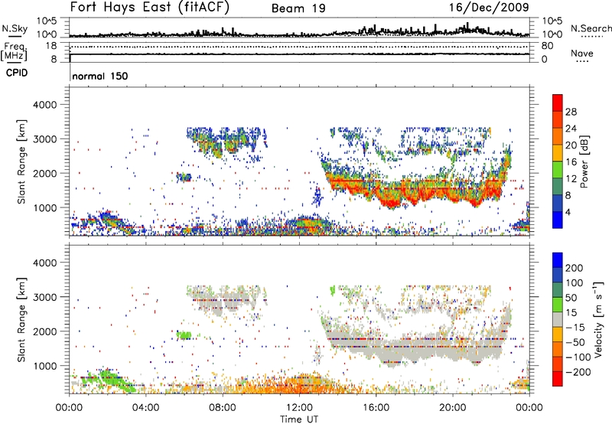Image resolution: width=612 pixels, height=424 pixels.
Task: Click the green echo patch near 06:00 in velocity panel
Action: click(x=184, y=334)
